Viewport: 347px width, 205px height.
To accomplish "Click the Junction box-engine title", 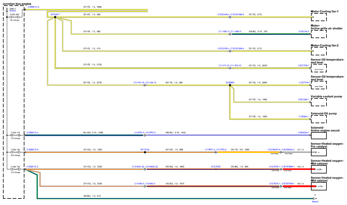I will [x=17, y=4].
